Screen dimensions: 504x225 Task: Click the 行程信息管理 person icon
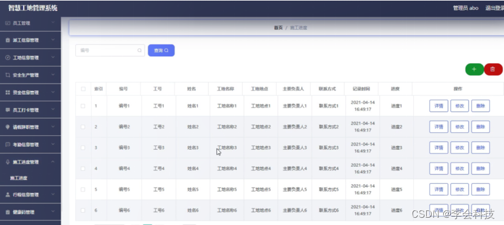pos(8,195)
